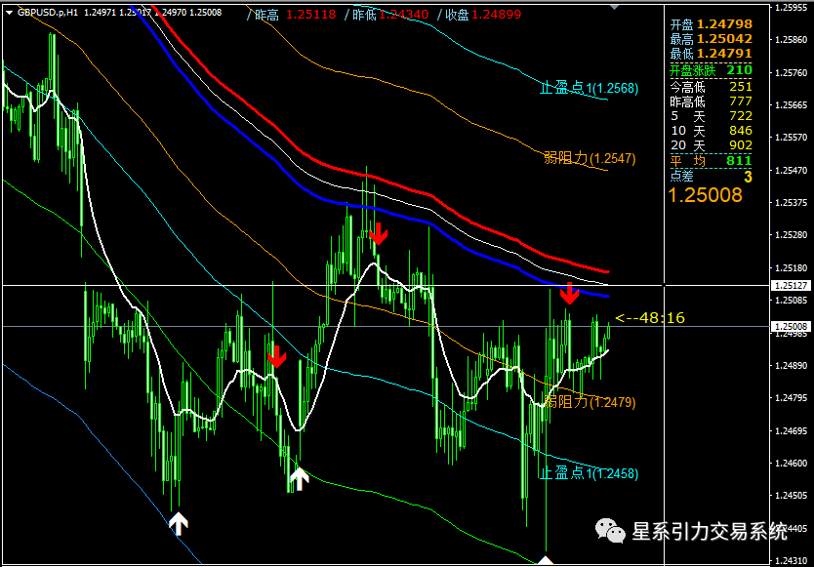This screenshot has width=814, height=567.
Task: Click the GBPUSD.p,H1 symbol title text
Action: (x=48, y=13)
